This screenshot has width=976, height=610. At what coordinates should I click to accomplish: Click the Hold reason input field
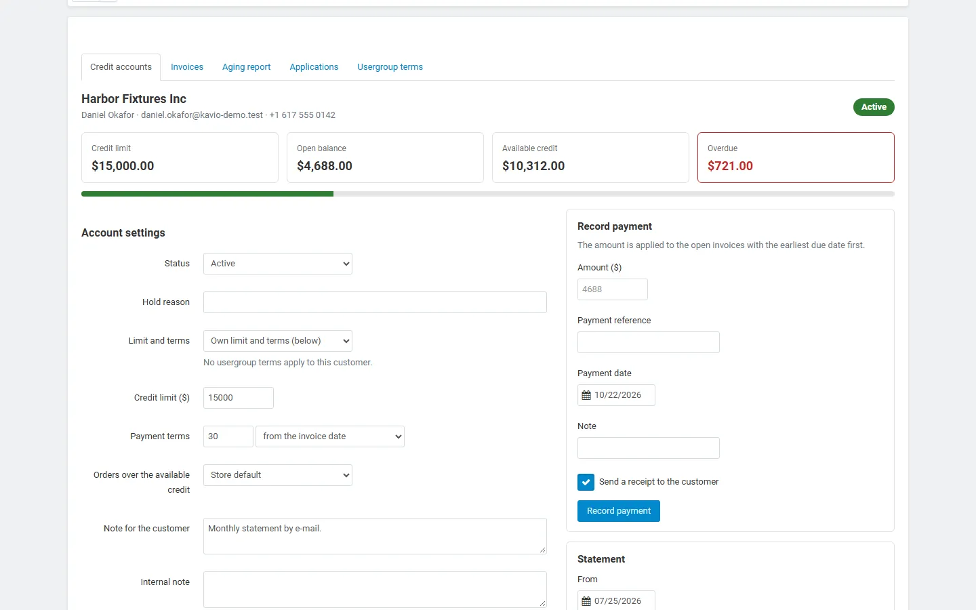(x=375, y=302)
